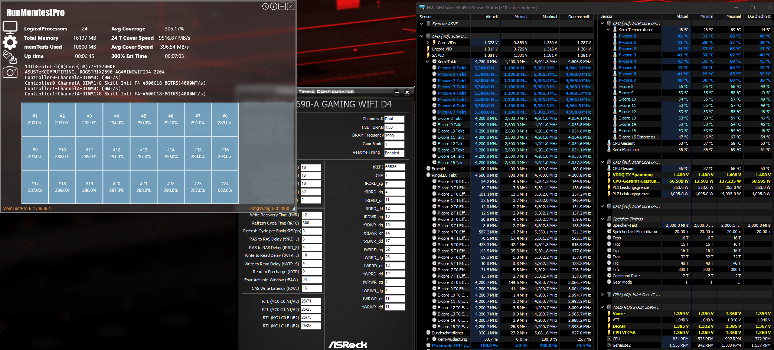The image size is (774, 350).
Task: Click the HWiNFO64 title bar app icon
Action: 422,7
